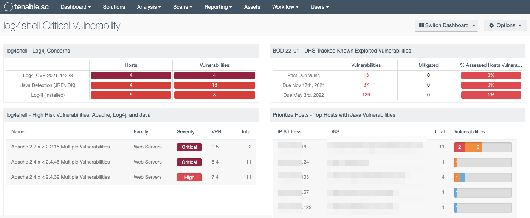Open the 13 Past Due Vulns count
530x218 pixels.
(366, 75)
